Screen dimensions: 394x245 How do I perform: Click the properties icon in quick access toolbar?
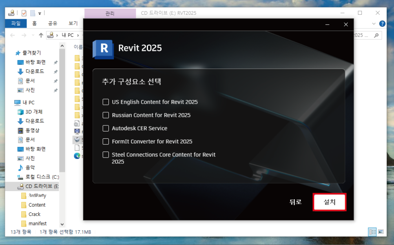click(24, 13)
